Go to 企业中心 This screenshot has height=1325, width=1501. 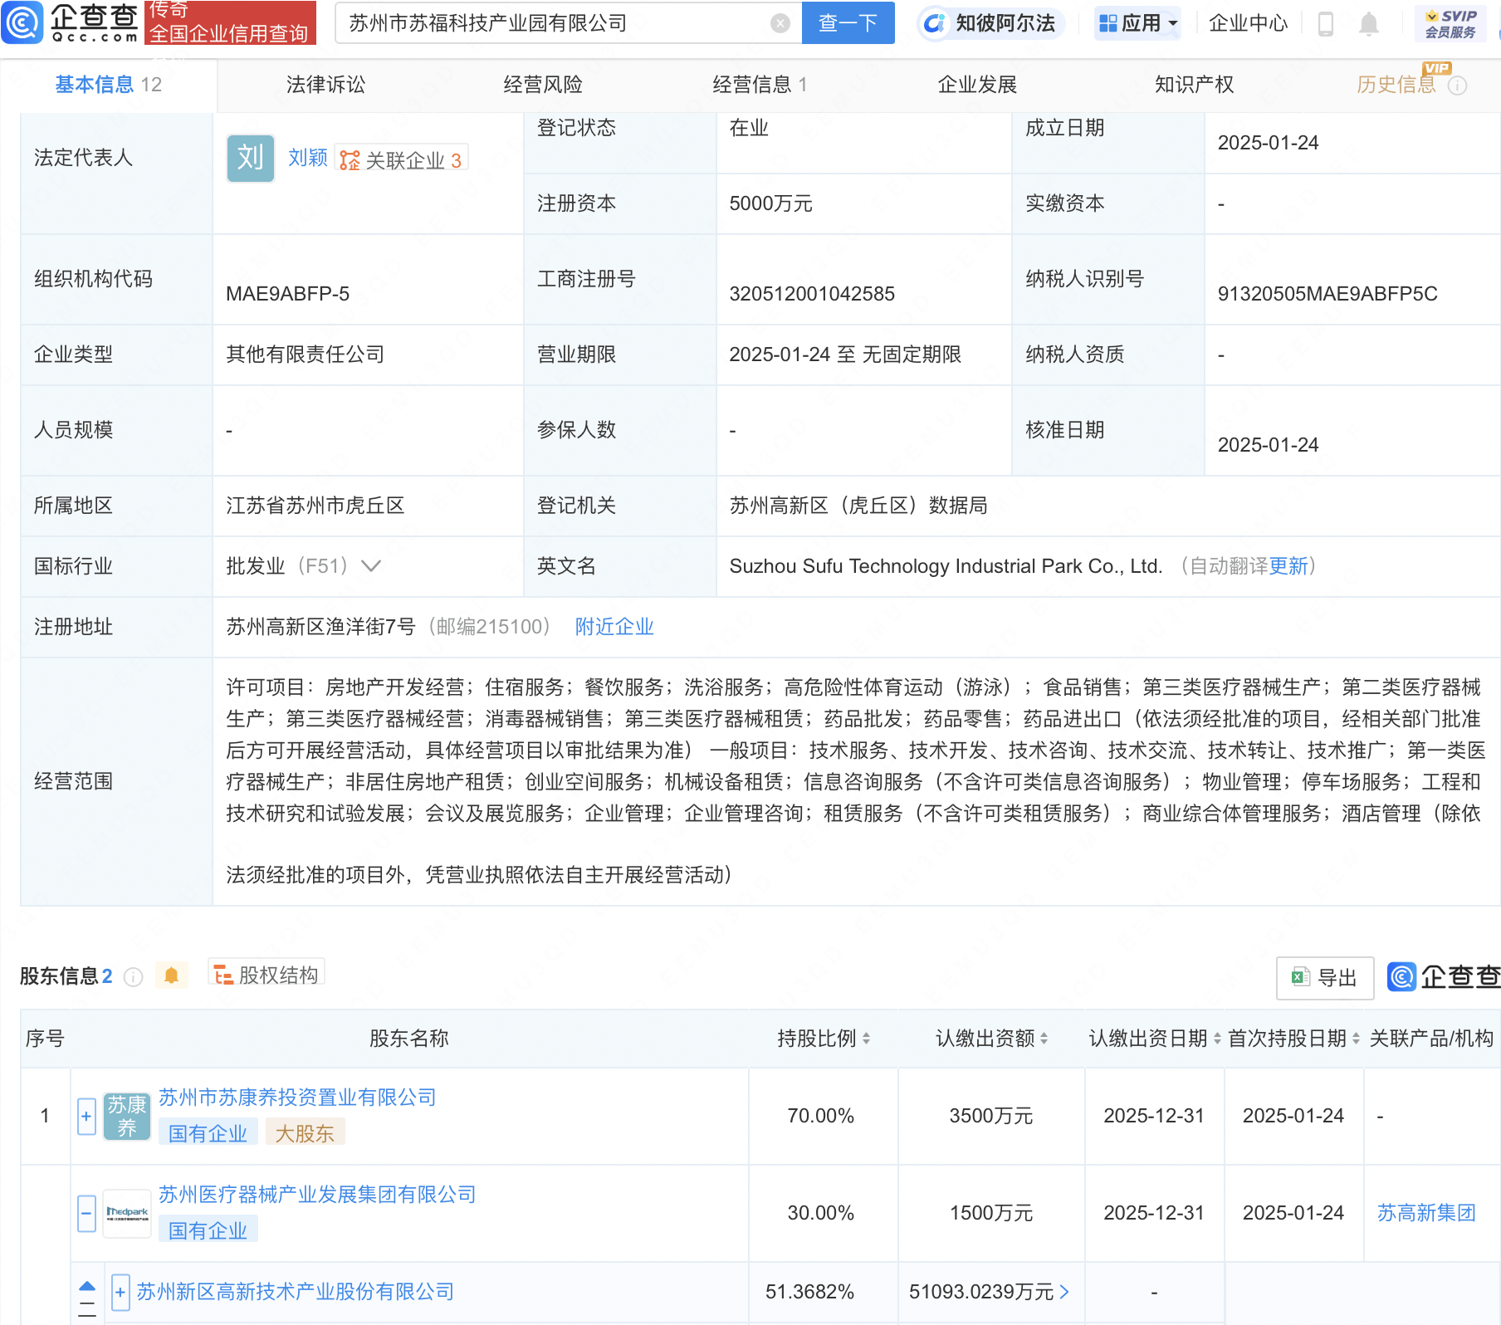click(x=1248, y=23)
